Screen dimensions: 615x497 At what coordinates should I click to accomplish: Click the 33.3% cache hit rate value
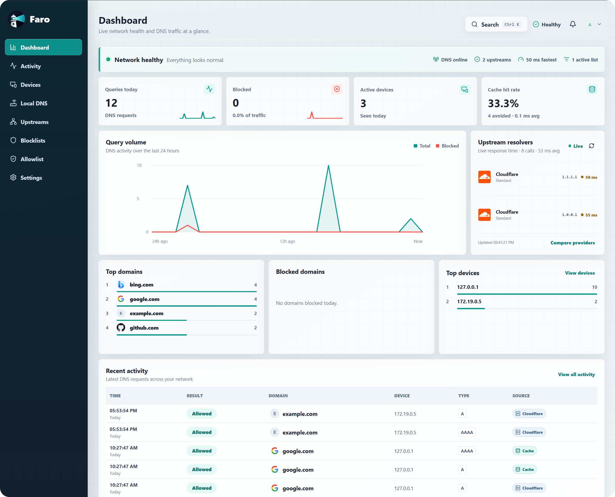503,103
